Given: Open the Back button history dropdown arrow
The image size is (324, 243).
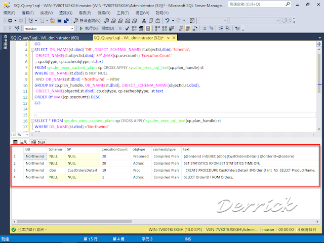Looking at the screenshot, I should pos(15,20).
